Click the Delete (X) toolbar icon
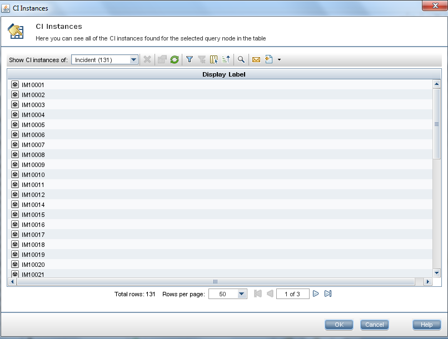This screenshot has width=448, height=339. tap(147, 59)
